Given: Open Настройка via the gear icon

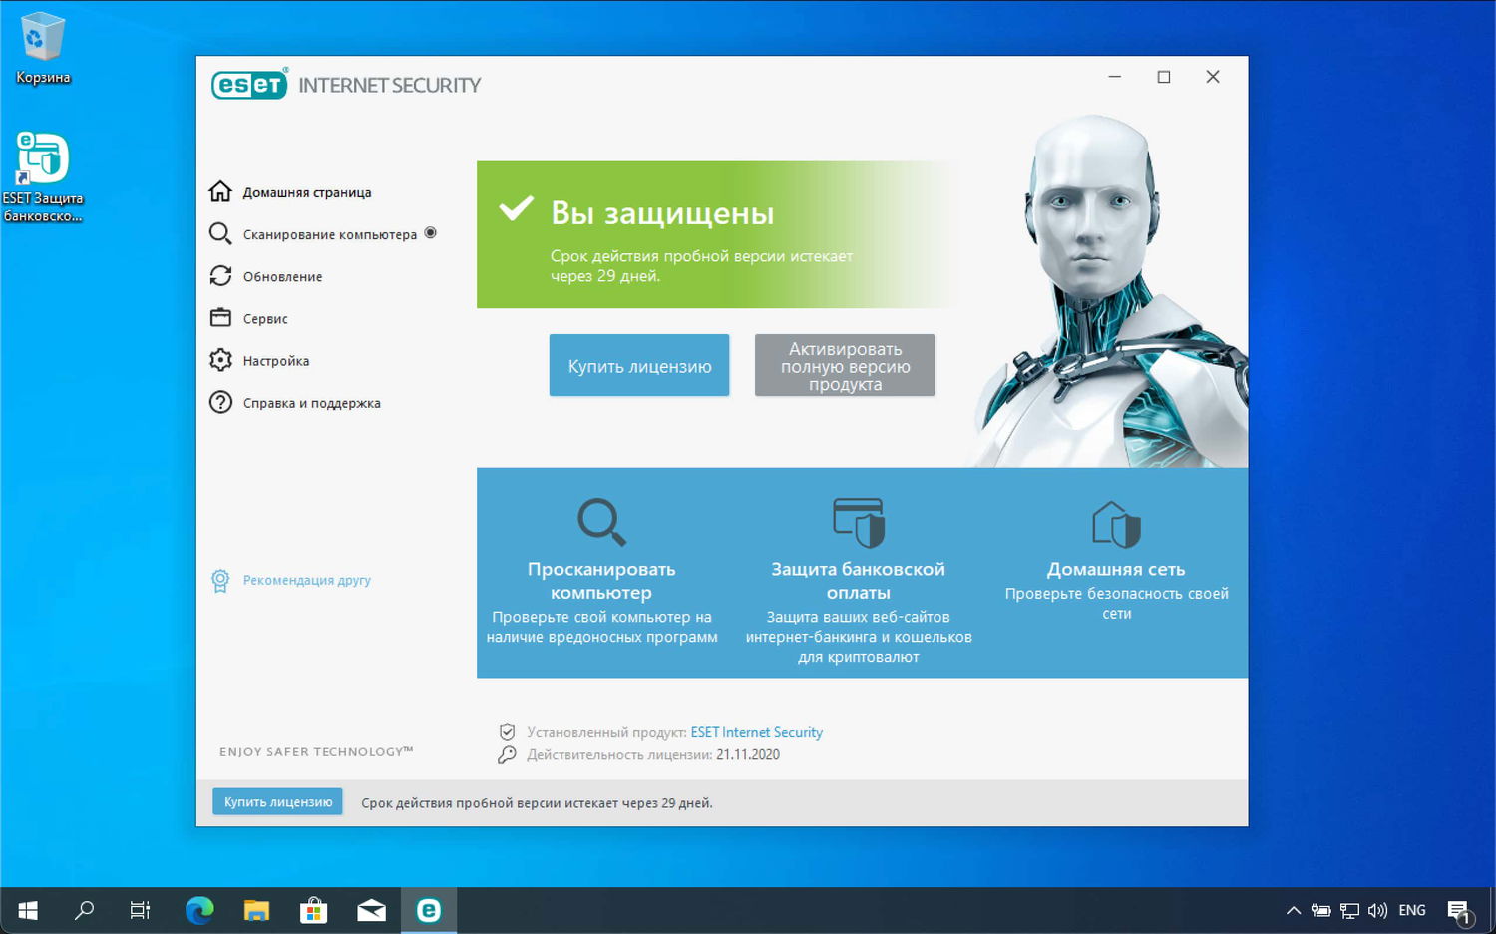Looking at the screenshot, I should click(220, 360).
